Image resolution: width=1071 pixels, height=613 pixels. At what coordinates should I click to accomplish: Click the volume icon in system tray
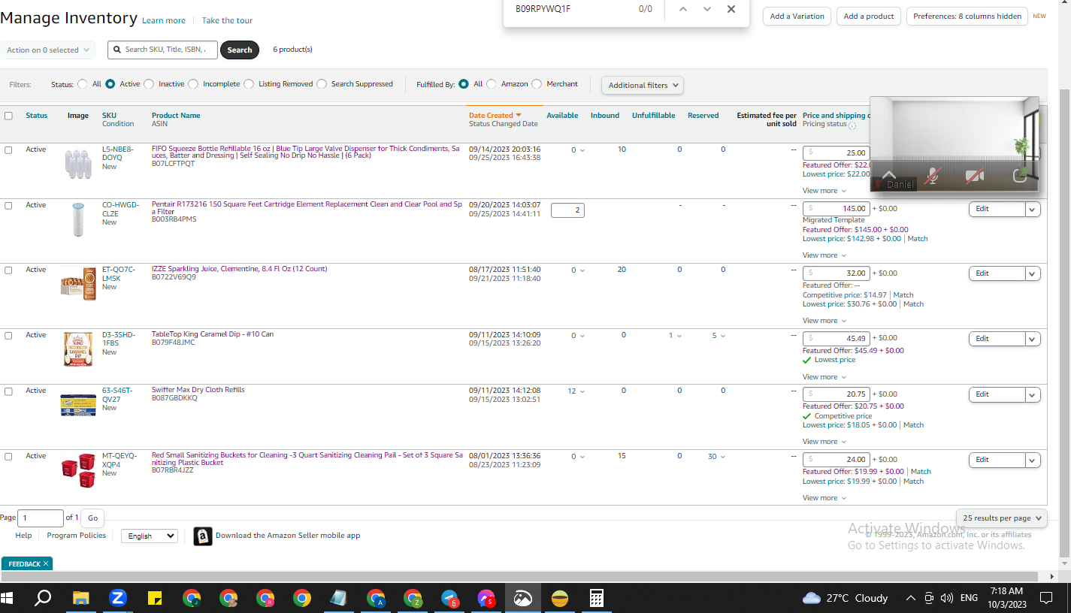tap(947, 598)
